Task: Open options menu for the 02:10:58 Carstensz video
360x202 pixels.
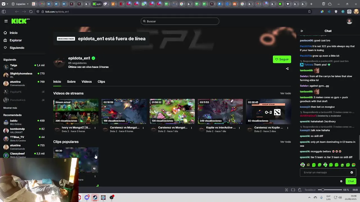Action: click(143, 128)
